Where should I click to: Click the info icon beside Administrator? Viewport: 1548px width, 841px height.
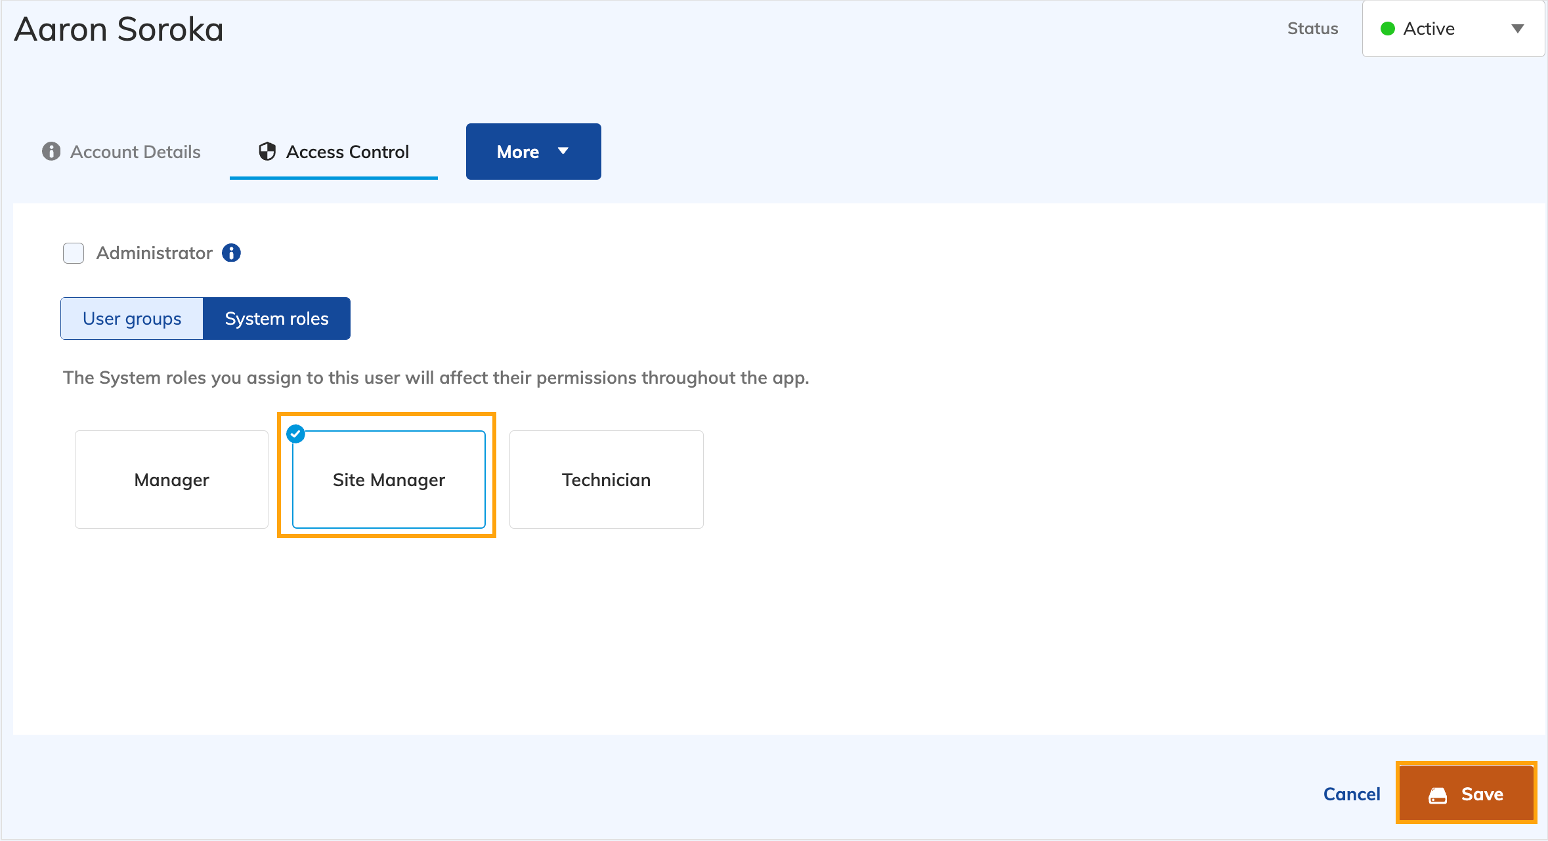pyautogui.click(x=231, y=253)
